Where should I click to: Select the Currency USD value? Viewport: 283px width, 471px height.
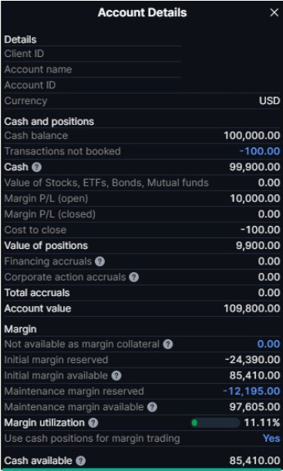pos(269,101)
